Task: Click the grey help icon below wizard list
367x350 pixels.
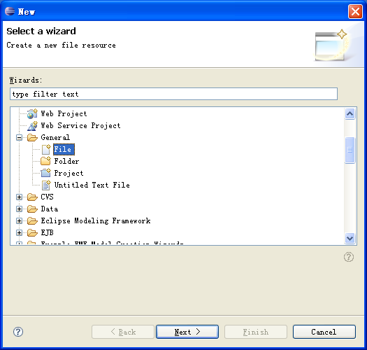Action: [x=349, y=257]
